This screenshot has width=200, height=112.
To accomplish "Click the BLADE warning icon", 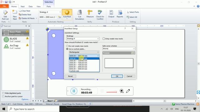I will (27, 38).
